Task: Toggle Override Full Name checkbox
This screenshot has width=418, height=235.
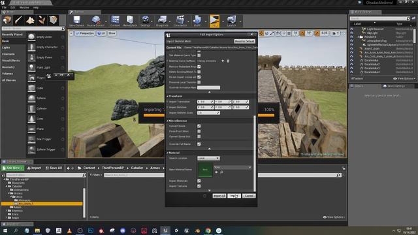Action: [x=199, y=144]
